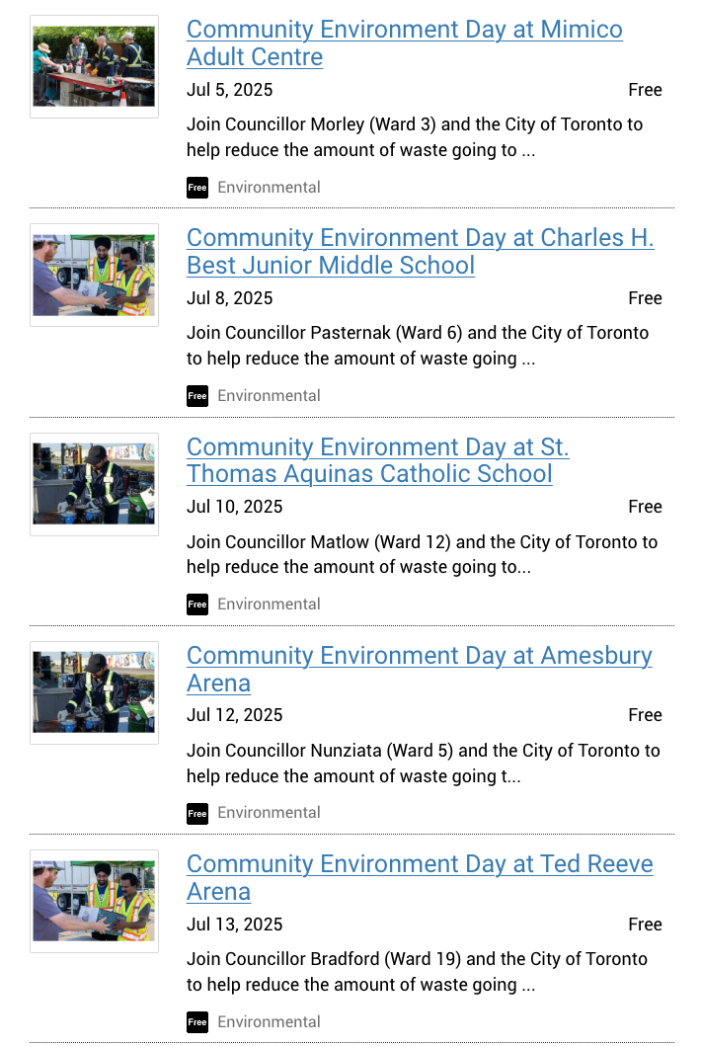The height and width of the screenshot is (1047, 701).
Task: Click the Councillor Morley (Ward 3) description text
Action: coord(415,137)
